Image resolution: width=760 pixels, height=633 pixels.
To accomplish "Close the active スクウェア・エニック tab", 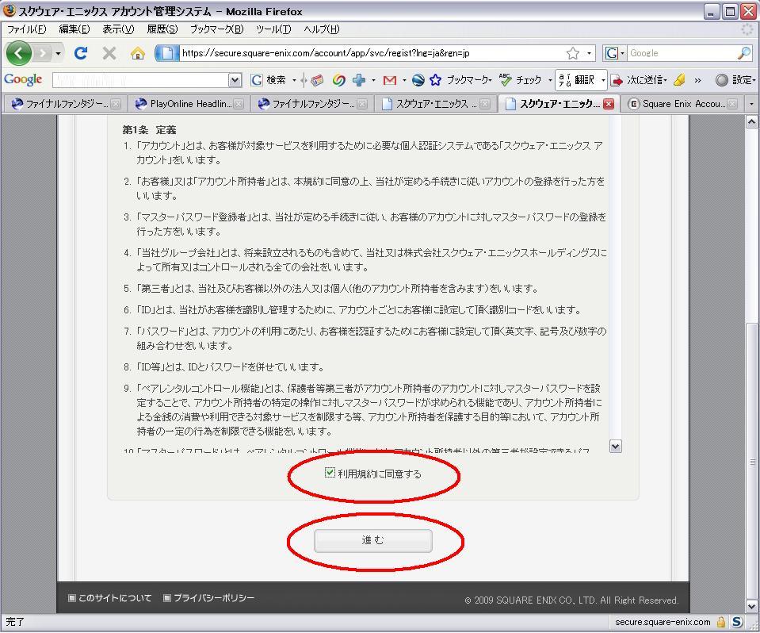I will [609, 104].
